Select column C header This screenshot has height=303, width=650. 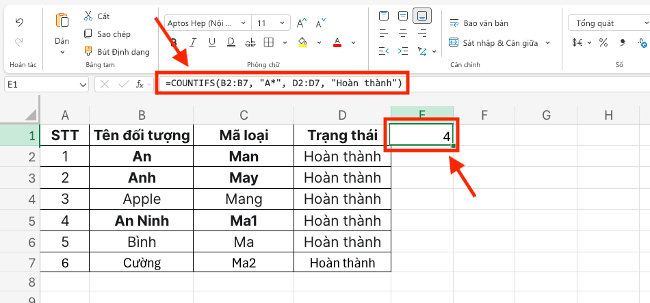click(244, 115)
